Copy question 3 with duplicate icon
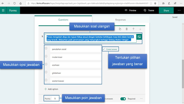 click(120, 29)
